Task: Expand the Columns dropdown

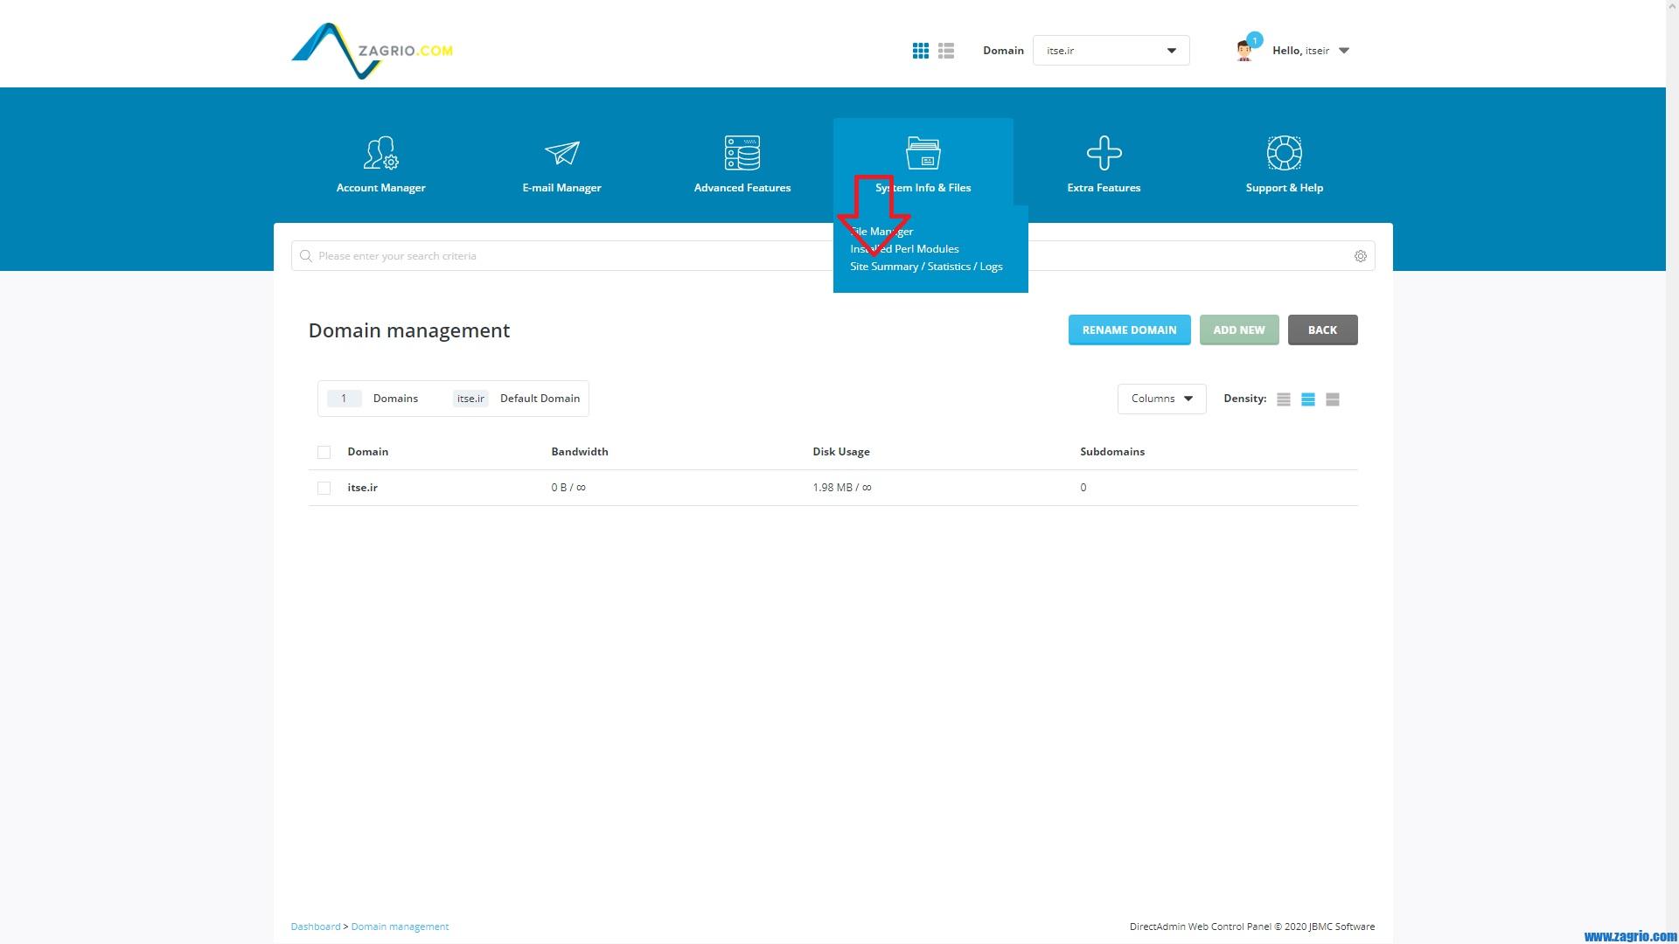Action: coord(1161,399)
